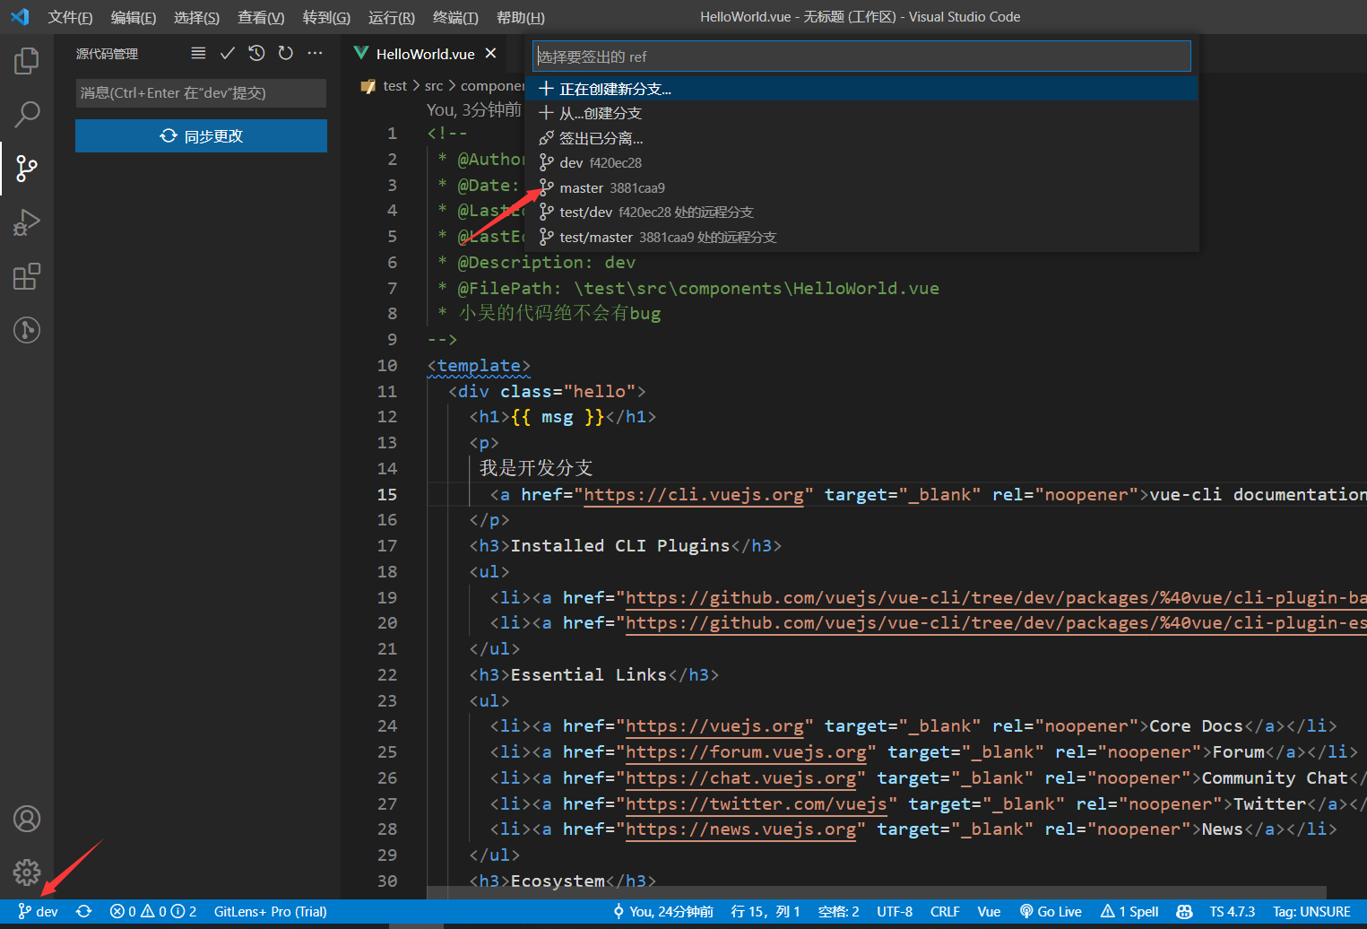Open the Run menu
Image resolution: width=1367 pixels, height=929 pixels.
click(392, 17)
